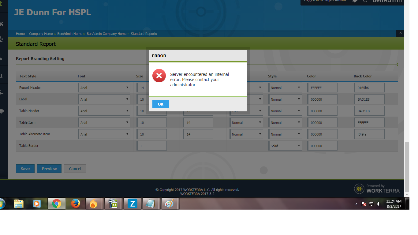The image size is (418, 235).
Task: Collapse header using the up chevron
Action: coord(400,33)
